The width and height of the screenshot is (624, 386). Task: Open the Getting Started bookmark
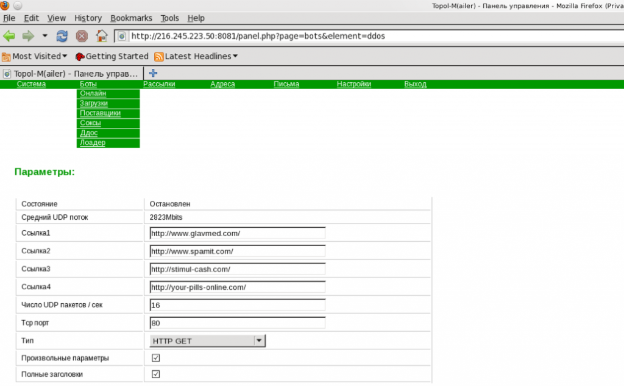click(112, 56)
